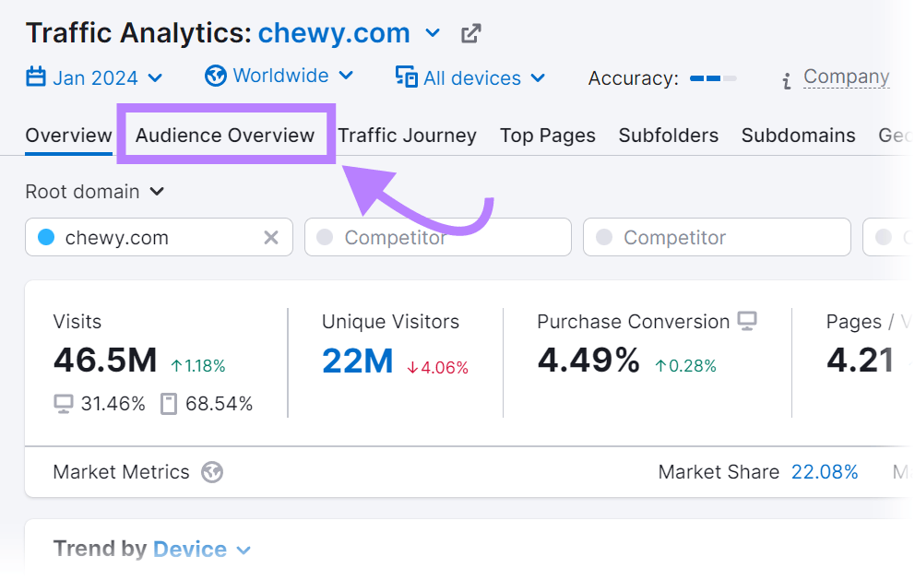
Task: Switch to the Audience Overview tab
Action: pyautogui.click(x=224, y=136)
